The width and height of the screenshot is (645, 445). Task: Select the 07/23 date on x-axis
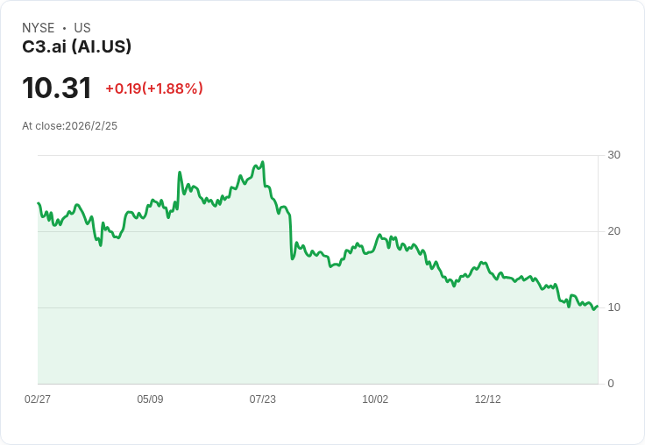point(262,399)
